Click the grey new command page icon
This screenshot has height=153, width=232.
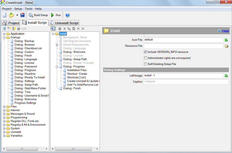coord(60,29)
